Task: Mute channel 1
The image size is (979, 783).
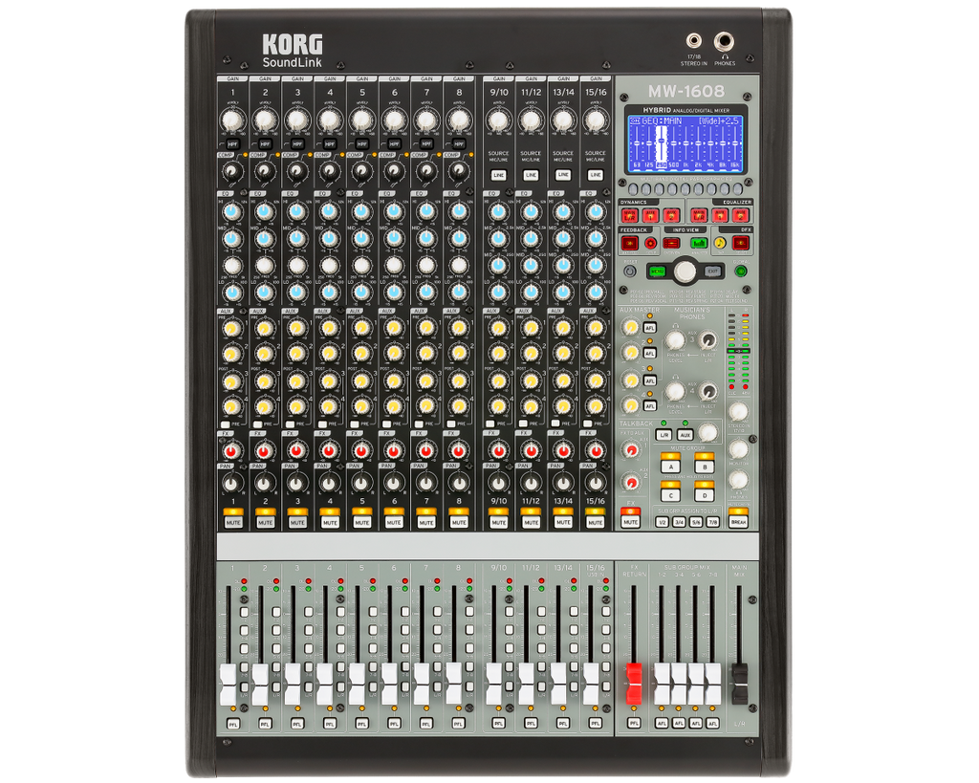Action: (233, 522)
